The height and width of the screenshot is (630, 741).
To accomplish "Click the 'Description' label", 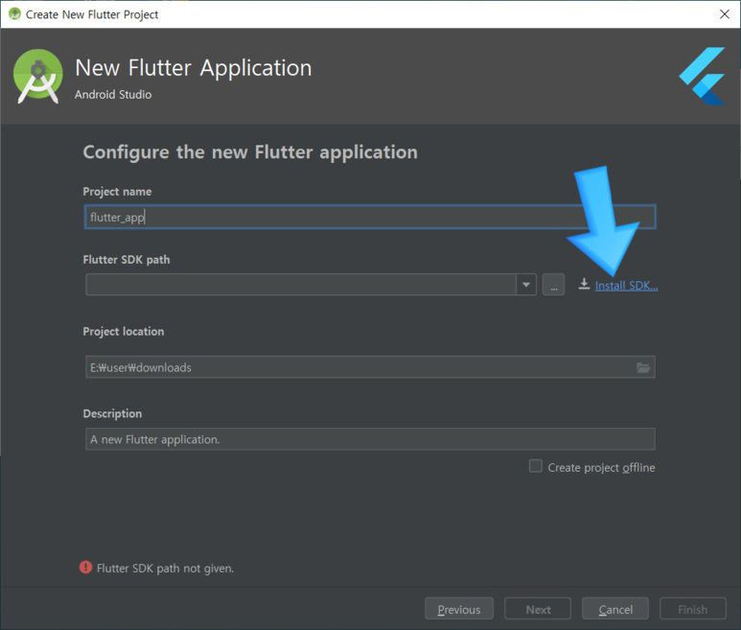I will (112, 413).
